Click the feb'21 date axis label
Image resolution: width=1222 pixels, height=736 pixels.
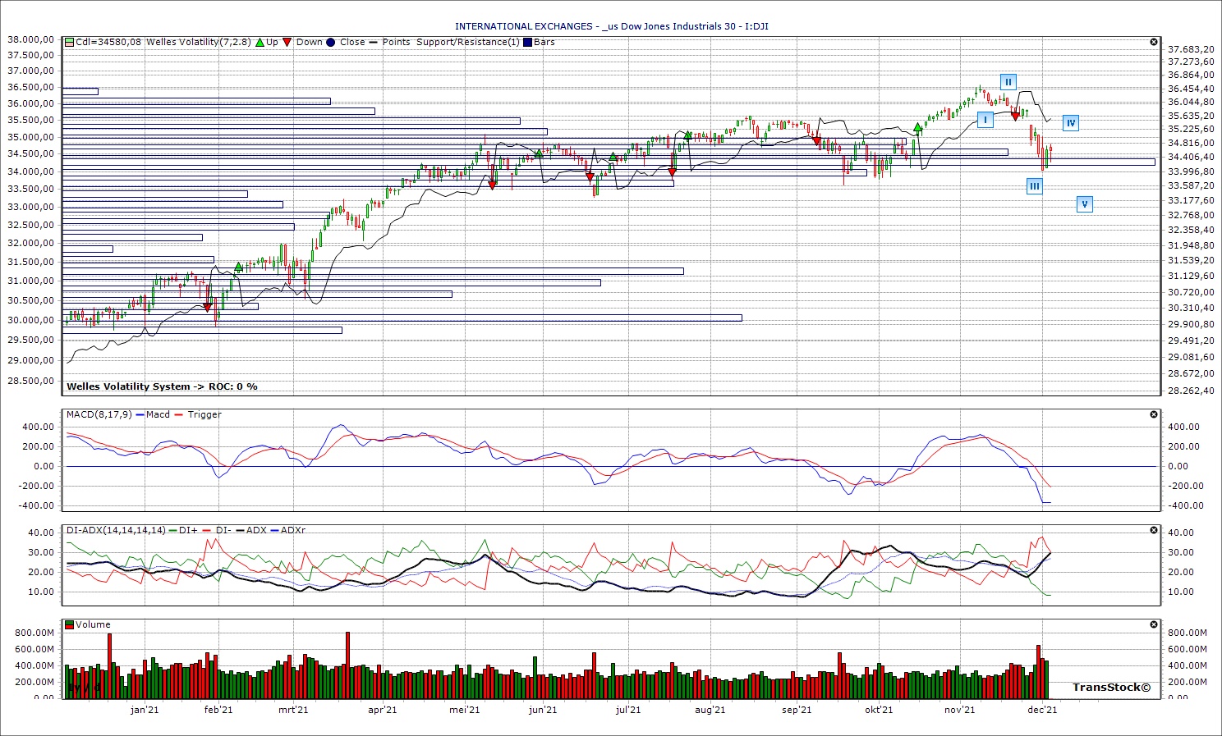pyautogui.click(x=218, y=710)
